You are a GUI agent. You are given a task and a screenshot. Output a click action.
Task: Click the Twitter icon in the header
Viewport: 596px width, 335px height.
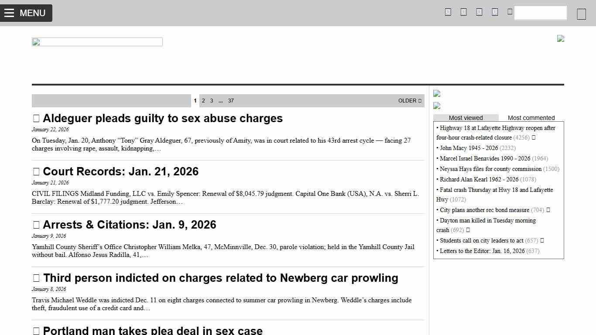(463, 12)
